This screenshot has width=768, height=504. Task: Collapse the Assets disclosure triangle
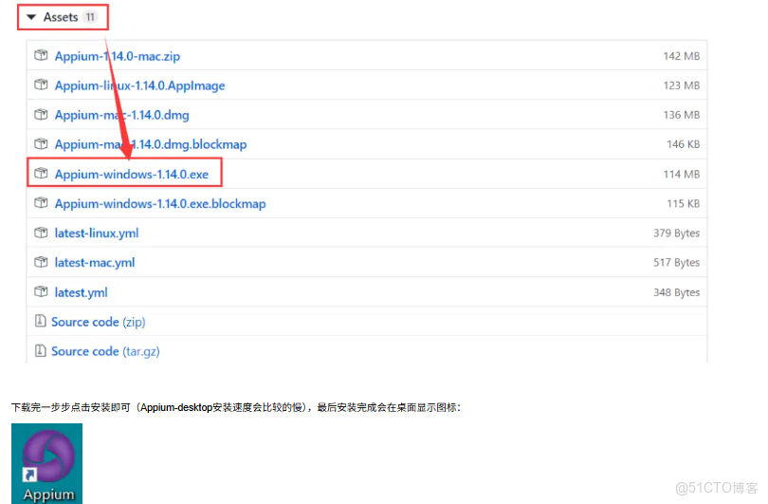[x=31, y=17]
